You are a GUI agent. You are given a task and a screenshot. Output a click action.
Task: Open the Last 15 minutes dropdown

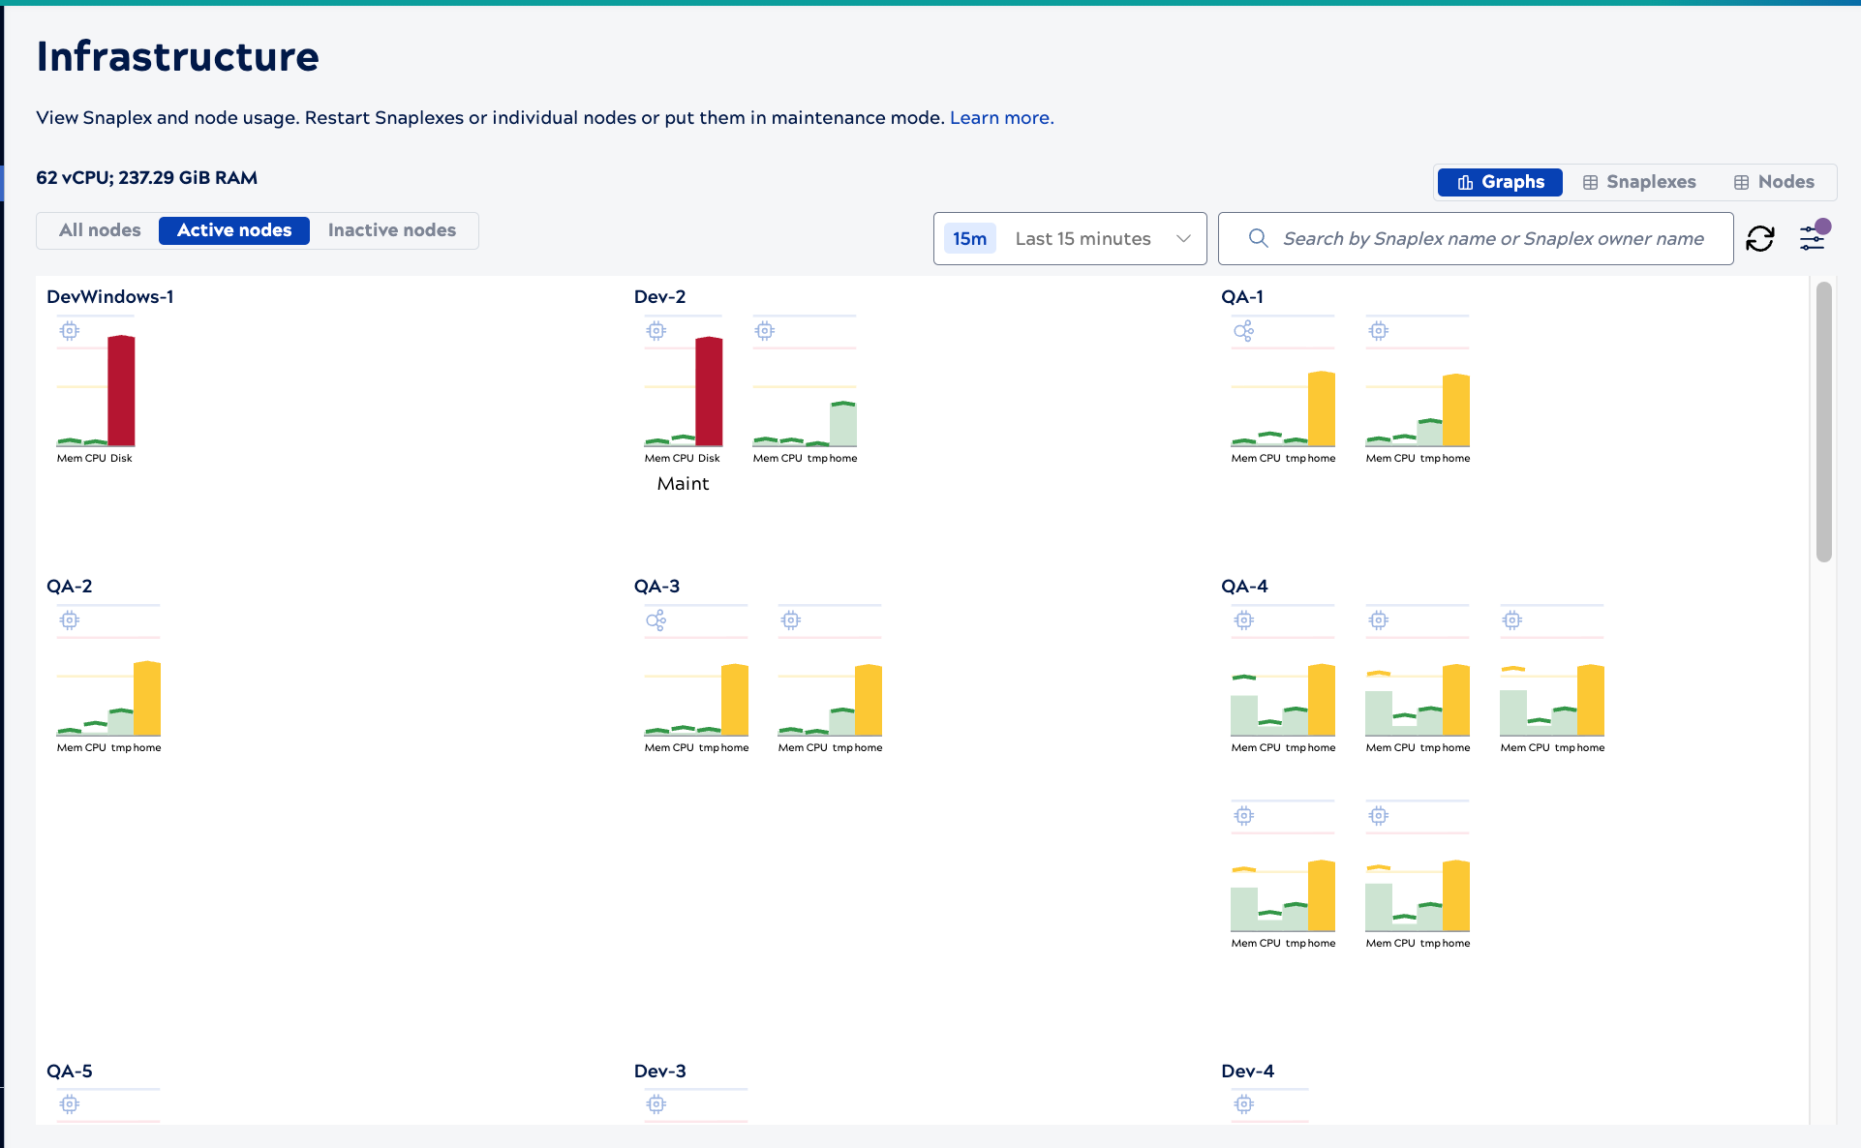coord(1070,238)
